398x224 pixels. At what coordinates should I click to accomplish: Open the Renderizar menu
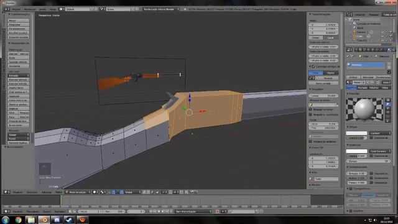pos(30,9)
